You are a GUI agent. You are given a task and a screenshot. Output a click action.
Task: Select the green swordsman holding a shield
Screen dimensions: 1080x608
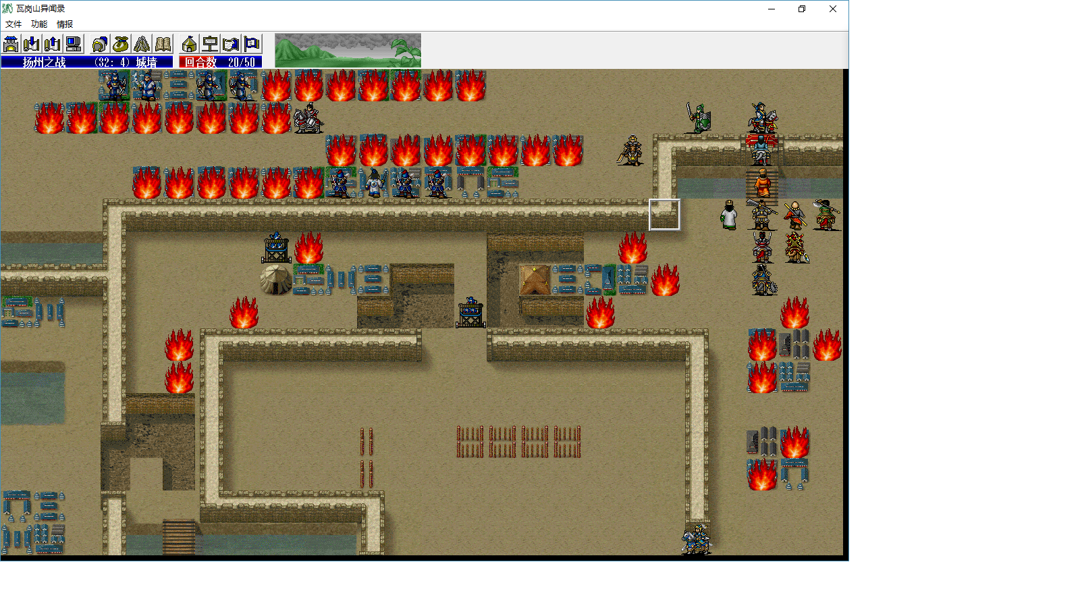(698, 118)
